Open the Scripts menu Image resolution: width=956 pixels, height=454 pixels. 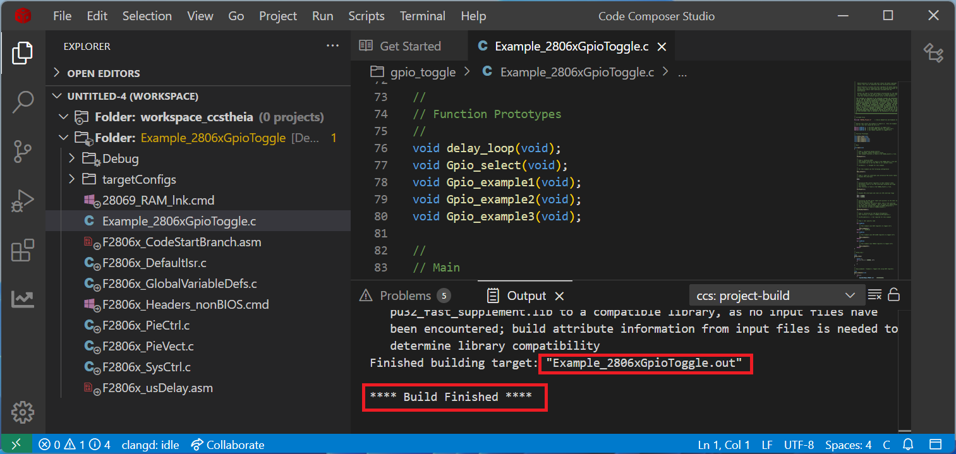tap(366, 16)
